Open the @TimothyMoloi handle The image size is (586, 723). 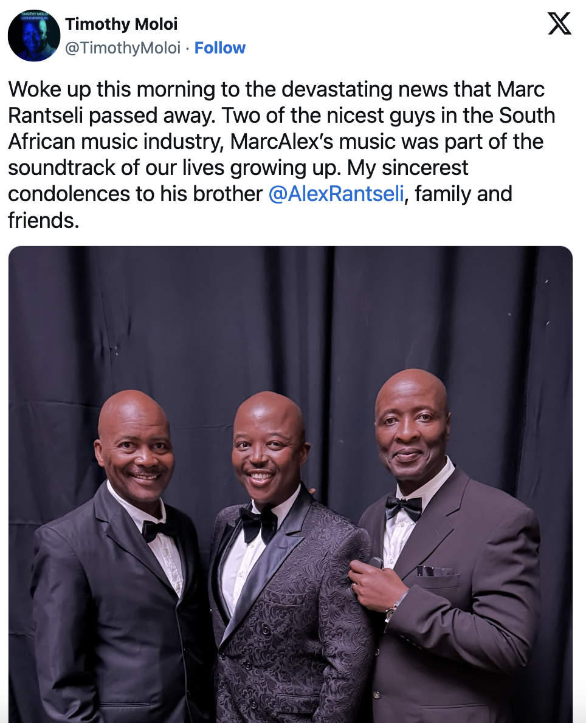123,47
